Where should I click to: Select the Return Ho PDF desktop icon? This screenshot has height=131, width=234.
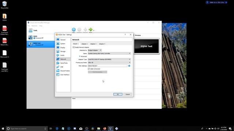[4, 42]
